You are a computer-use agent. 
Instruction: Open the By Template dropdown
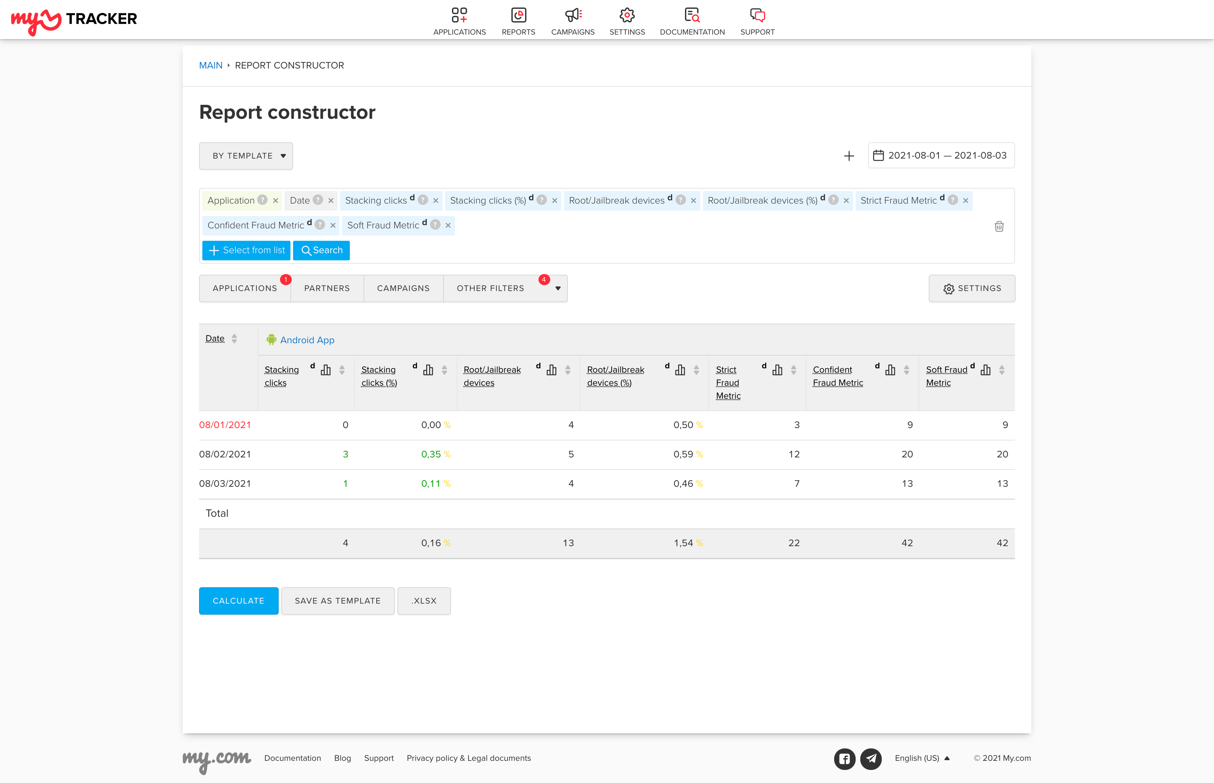tap(246, 156)
